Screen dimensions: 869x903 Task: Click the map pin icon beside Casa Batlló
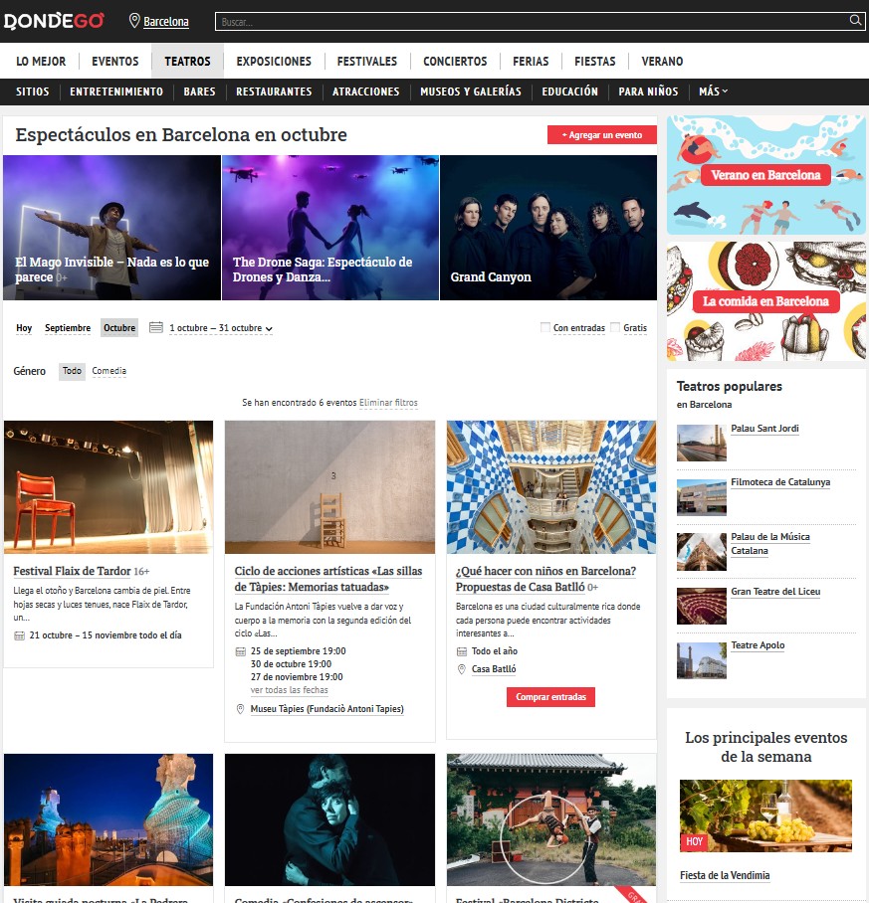click(462, 669)
